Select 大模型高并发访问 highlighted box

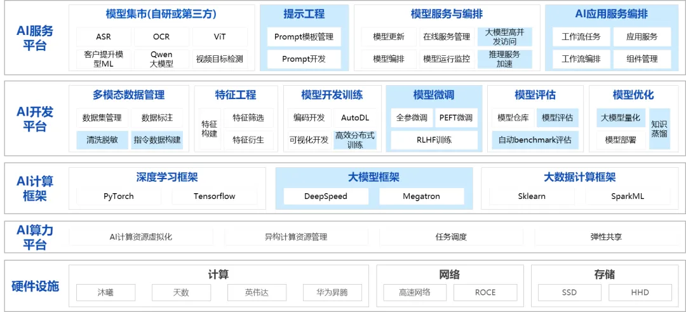[504, 37]
